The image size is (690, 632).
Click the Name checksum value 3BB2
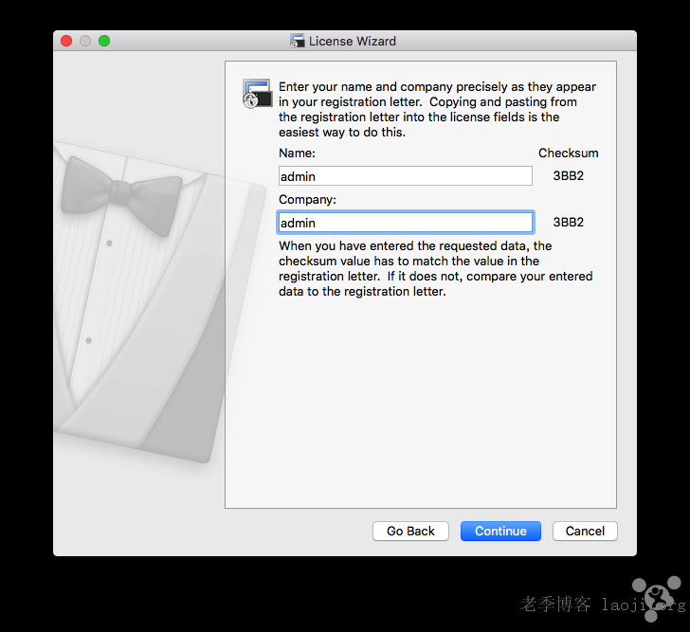point(568,176)
